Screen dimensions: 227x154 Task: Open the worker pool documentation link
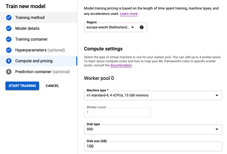pyautogui.click(x=121, y=65)
